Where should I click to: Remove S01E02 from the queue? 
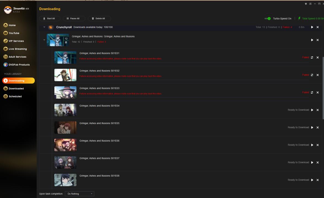point(318,75)
